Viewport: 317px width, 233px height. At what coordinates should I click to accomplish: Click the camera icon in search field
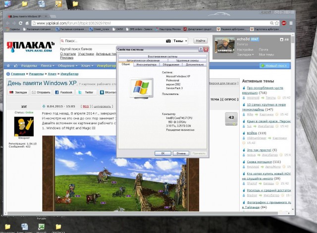point(168,41)
